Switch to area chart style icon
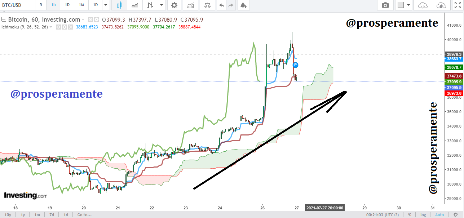 [135, 5]
